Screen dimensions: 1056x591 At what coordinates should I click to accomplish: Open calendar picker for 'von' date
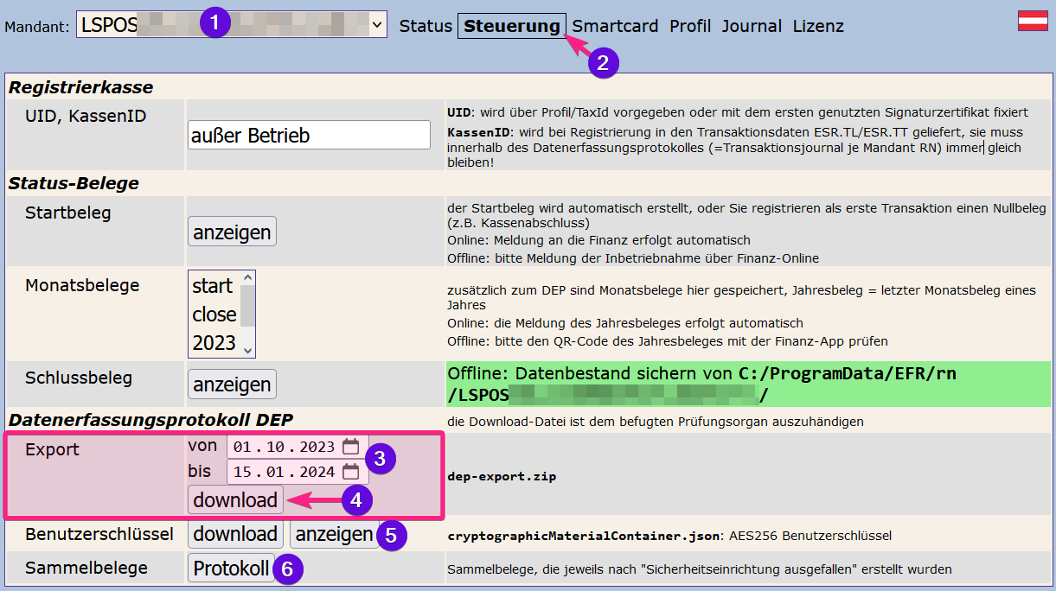(350, 447)
